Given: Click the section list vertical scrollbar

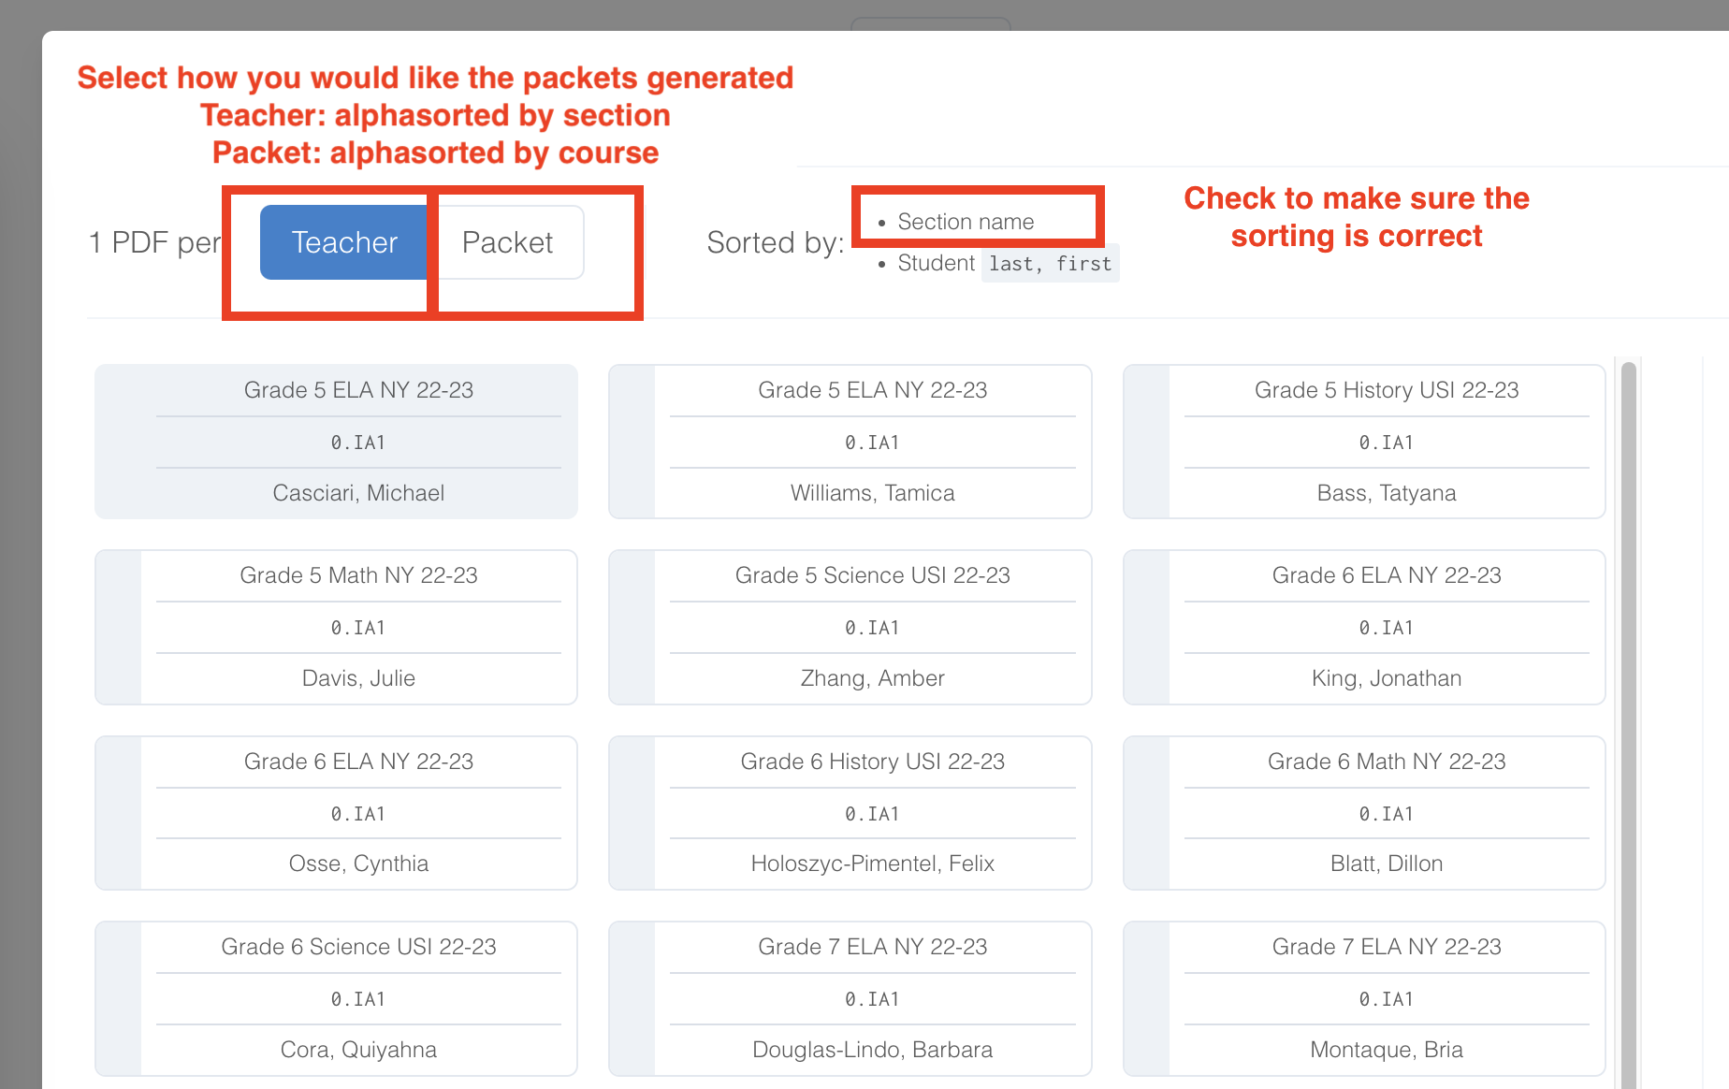Looking at the screenshot, I should click(1629, 725).
